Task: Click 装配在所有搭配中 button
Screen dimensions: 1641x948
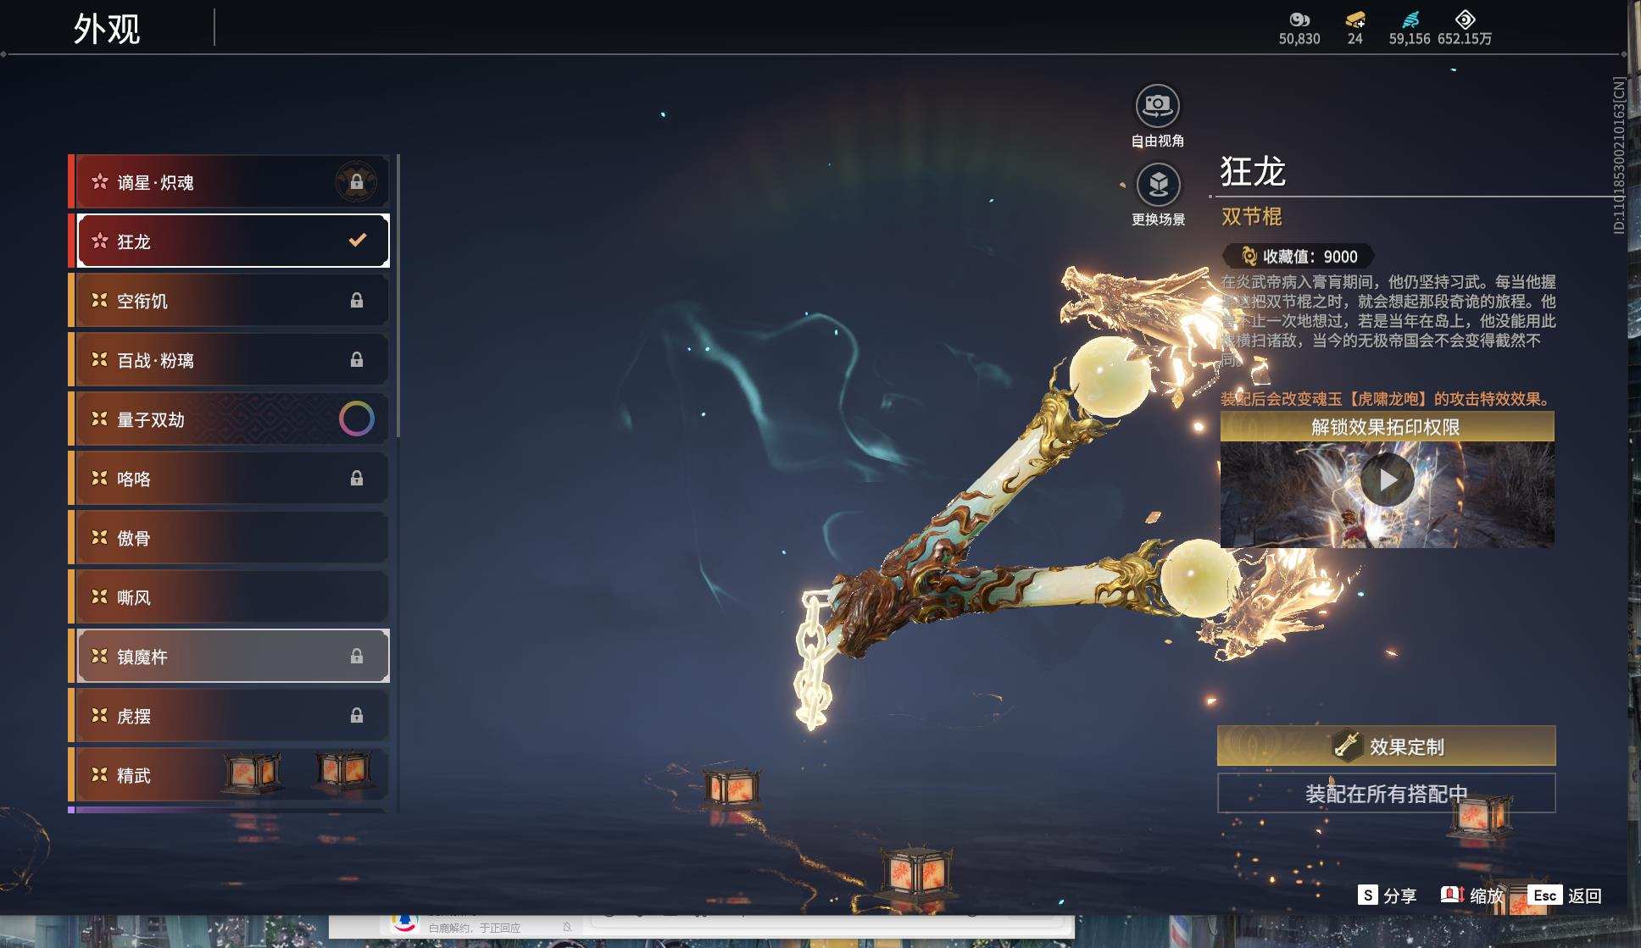Action: pyautogui.click(x=1386, y=793)
